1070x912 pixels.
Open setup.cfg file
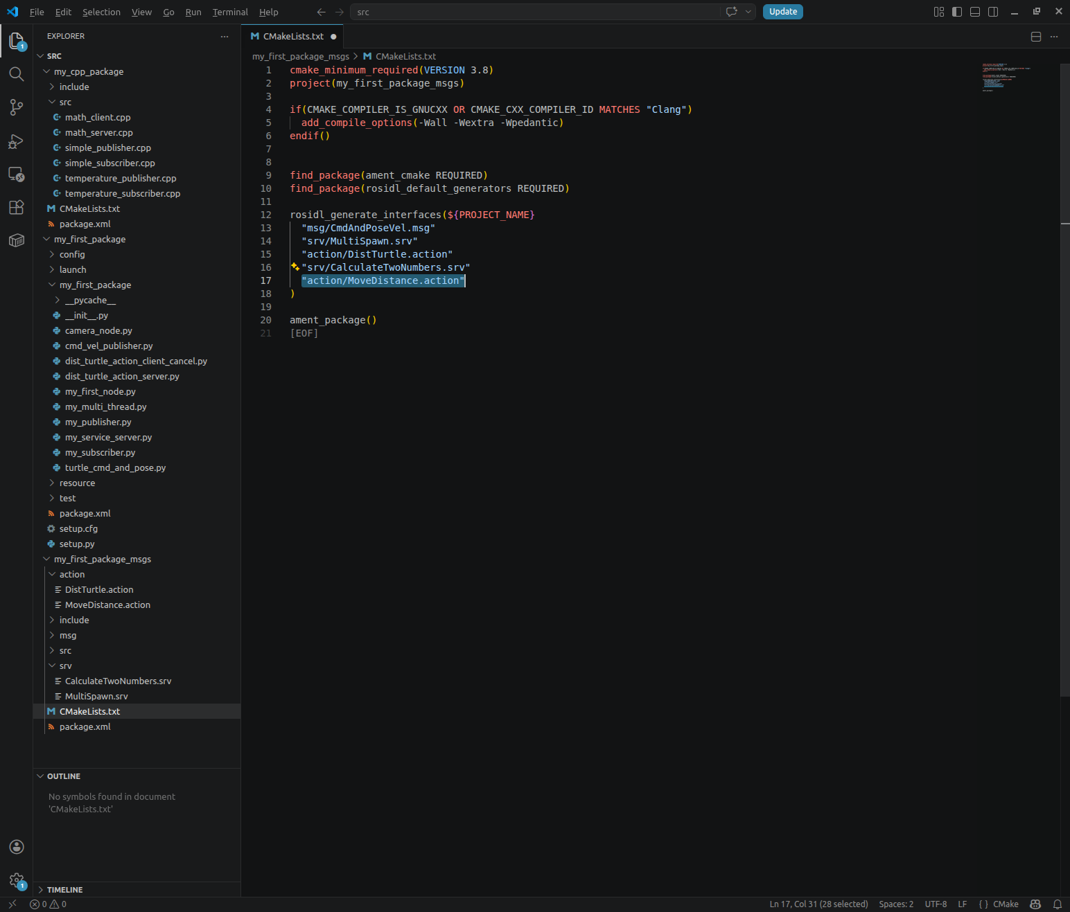click(x=78, y=528)
